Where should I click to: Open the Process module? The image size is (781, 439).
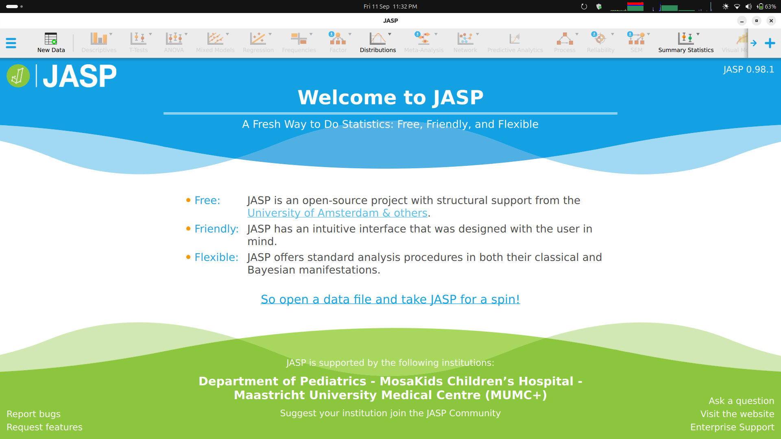pos(565,43)
